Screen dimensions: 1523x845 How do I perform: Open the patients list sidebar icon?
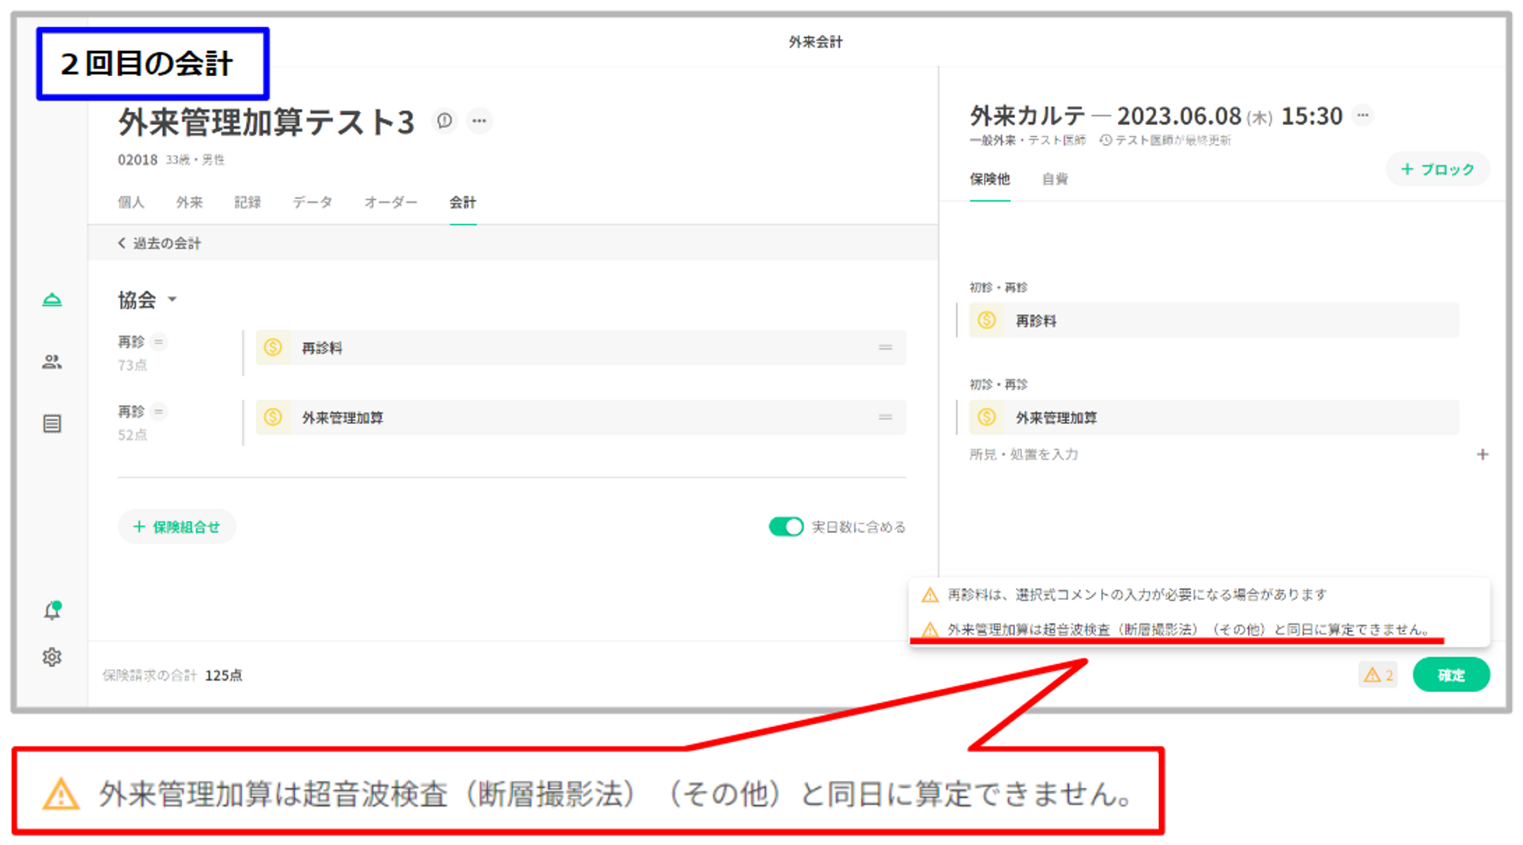(x=52, y=362)
